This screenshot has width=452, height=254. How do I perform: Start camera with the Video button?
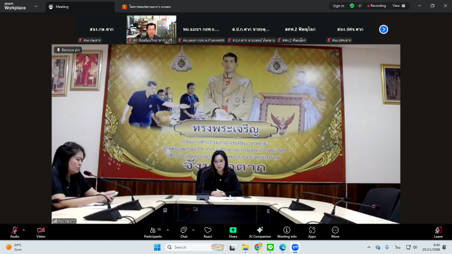click(x=41, y=231)
